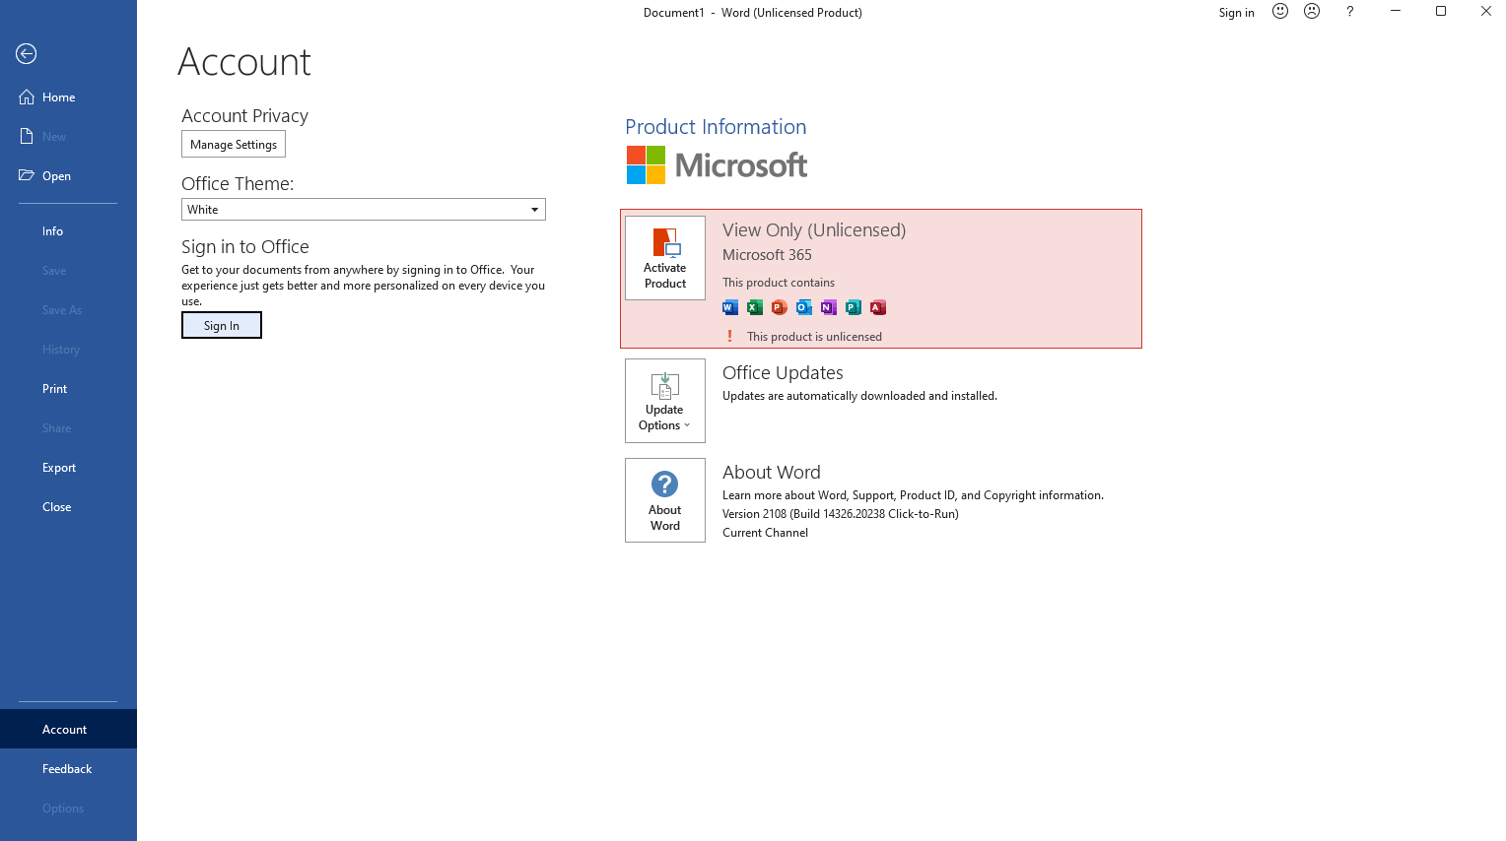Click the Home house icon in sidebar
This screenshot has width=1506, height=841.
pyautogui.click(x=27, y=97)
